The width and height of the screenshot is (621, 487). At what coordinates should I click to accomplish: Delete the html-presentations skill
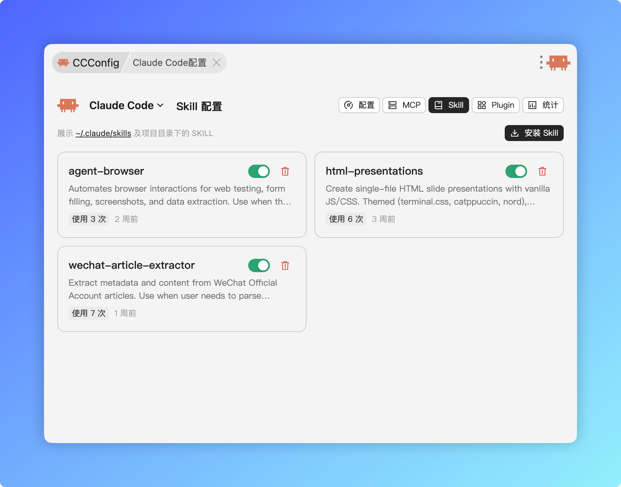542,171
